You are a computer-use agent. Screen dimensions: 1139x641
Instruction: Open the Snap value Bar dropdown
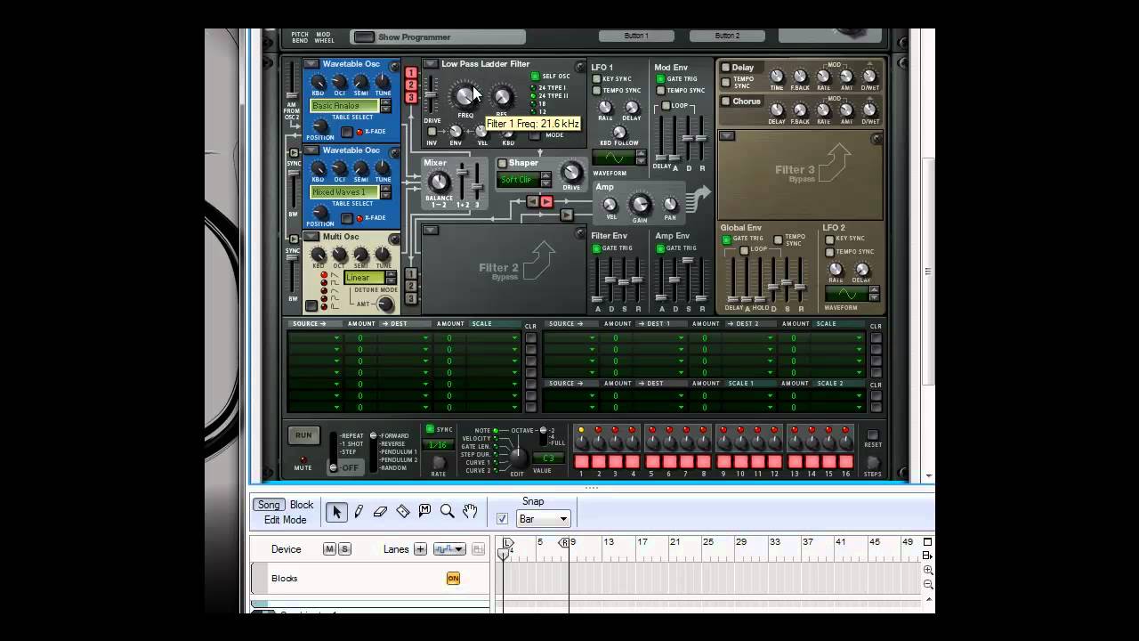(543, 519)
